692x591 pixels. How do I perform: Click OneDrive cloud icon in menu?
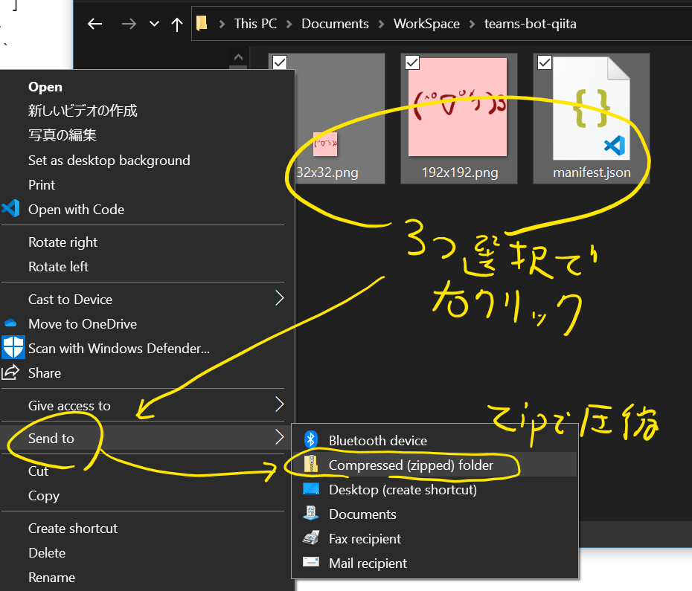click(x=10, y=323)
